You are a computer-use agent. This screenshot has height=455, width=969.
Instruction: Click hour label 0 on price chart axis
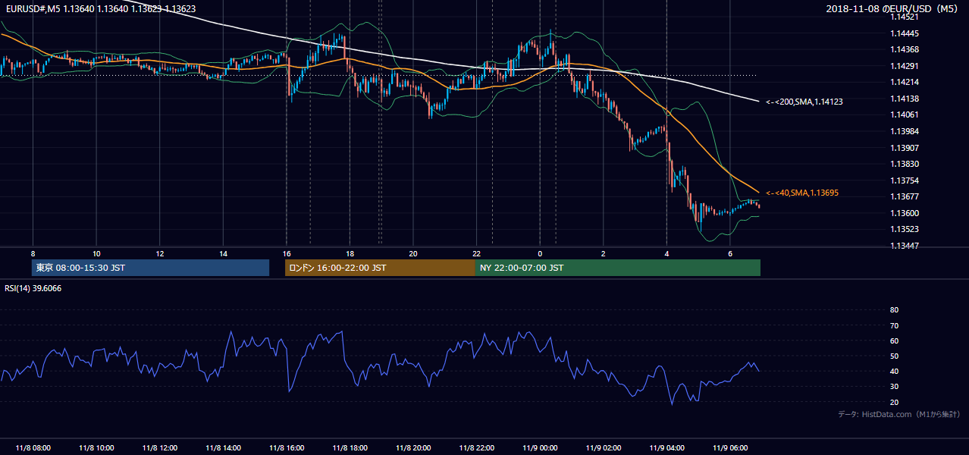[540, 253]
